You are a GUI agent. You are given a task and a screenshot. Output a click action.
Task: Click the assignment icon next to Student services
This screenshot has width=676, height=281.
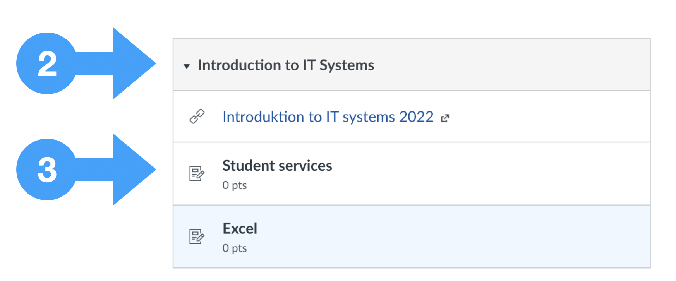197,173
